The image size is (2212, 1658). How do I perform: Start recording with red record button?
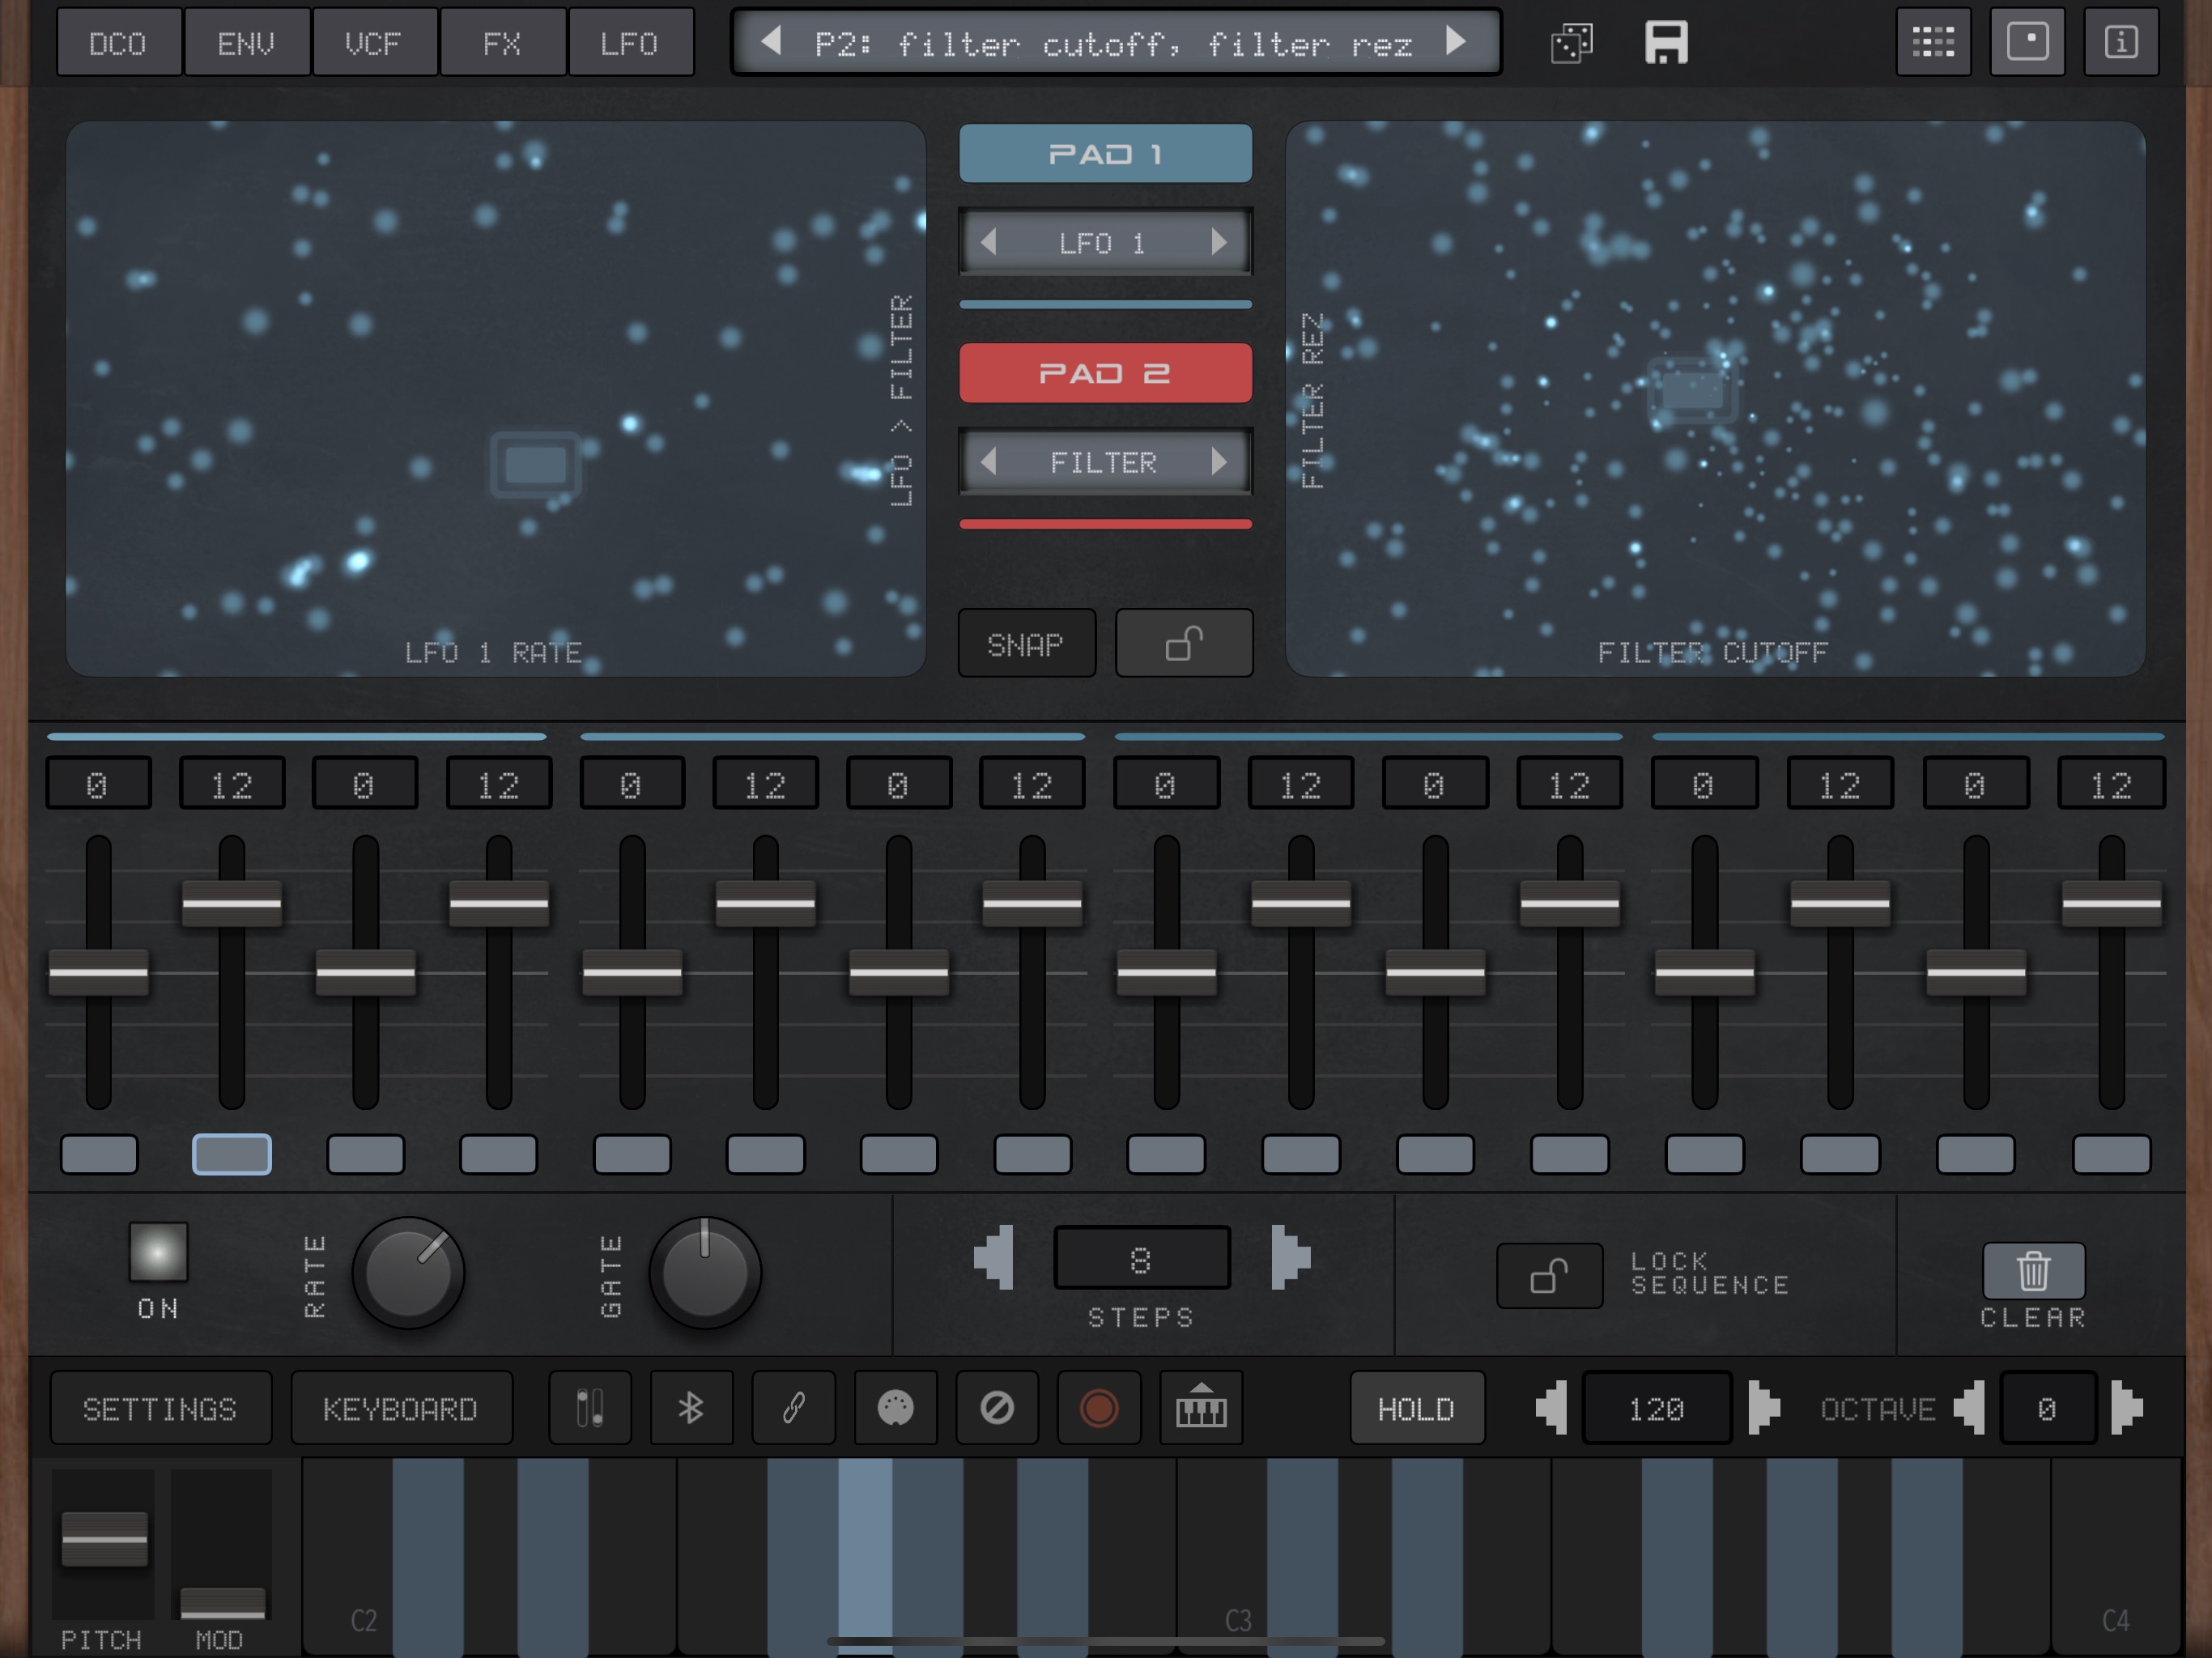click(x=1099, y=1408)
